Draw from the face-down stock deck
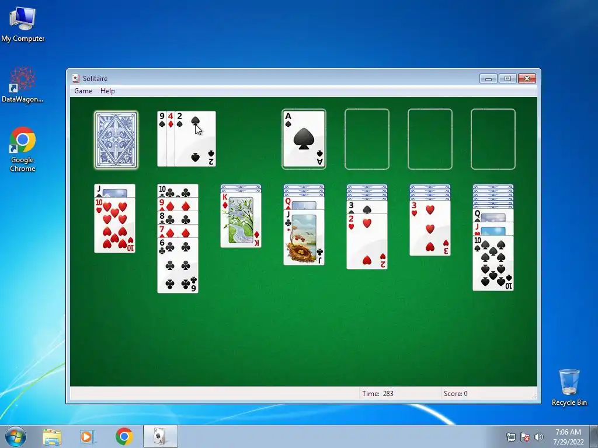Viewport: 598px width, 448px height. 116,139
